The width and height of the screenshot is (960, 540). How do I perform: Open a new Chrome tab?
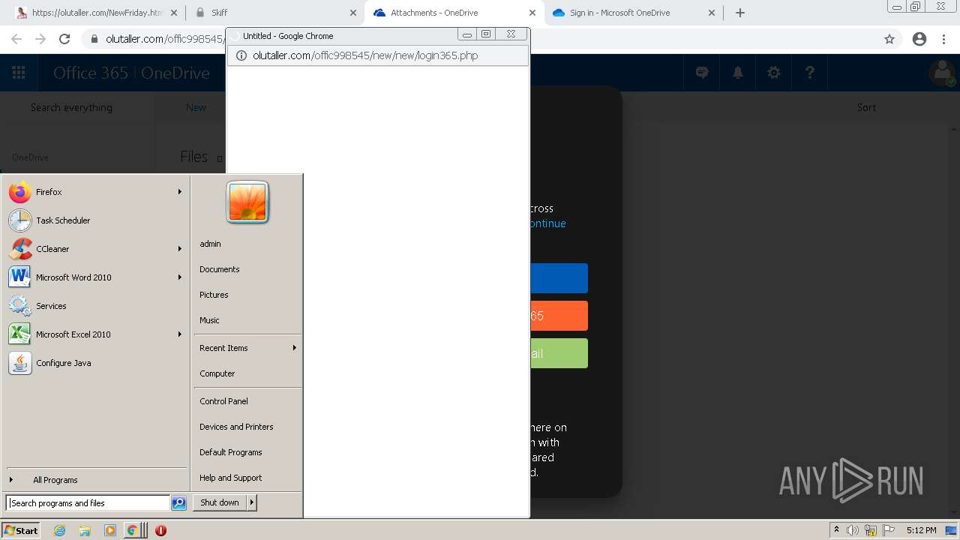739,13
